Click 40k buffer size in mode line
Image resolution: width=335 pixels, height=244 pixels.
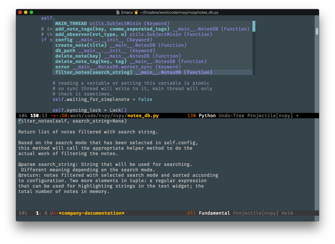pos(23,116)
